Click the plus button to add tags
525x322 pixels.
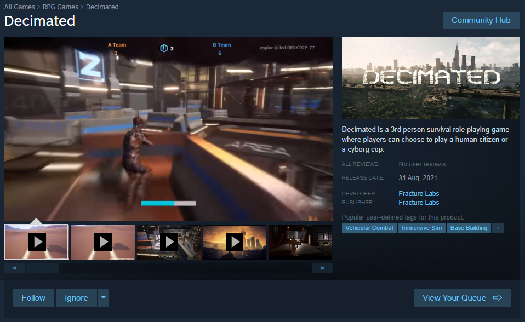coord(498,228)
